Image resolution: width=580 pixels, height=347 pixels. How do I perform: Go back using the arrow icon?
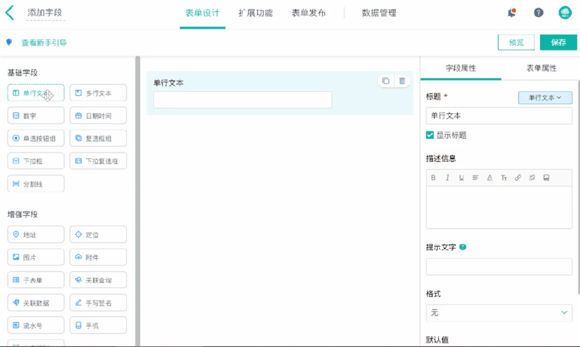click(x=10, y=13)
